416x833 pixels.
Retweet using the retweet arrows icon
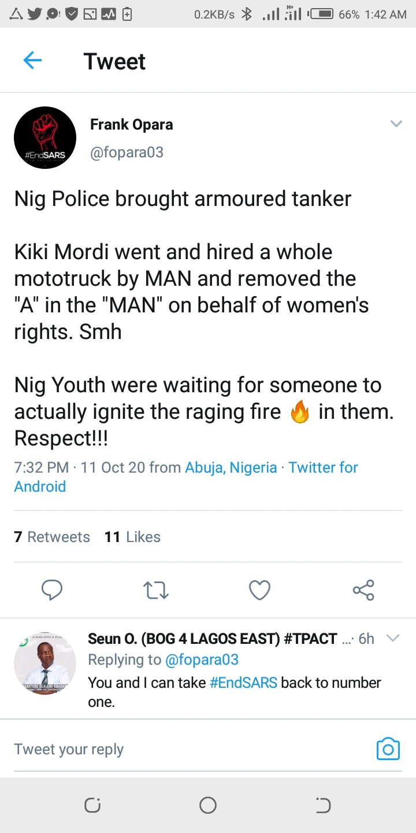coord(155,590)
